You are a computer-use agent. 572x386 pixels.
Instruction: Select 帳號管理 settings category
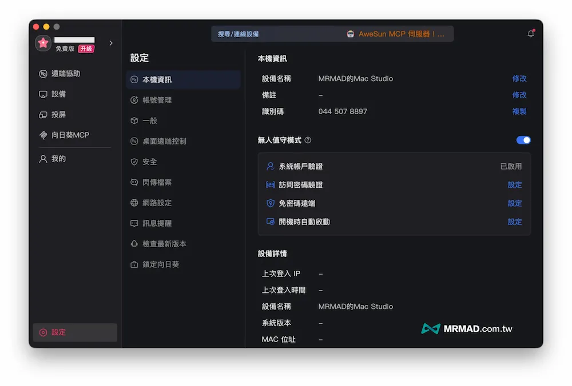tap(184, 100)
